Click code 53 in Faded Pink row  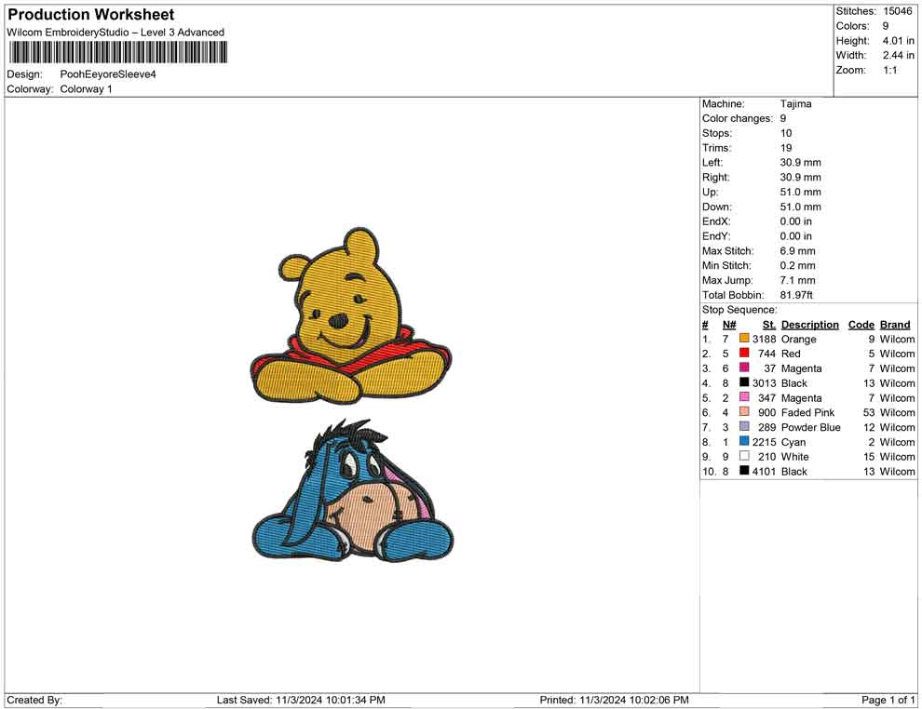[869, 412]
